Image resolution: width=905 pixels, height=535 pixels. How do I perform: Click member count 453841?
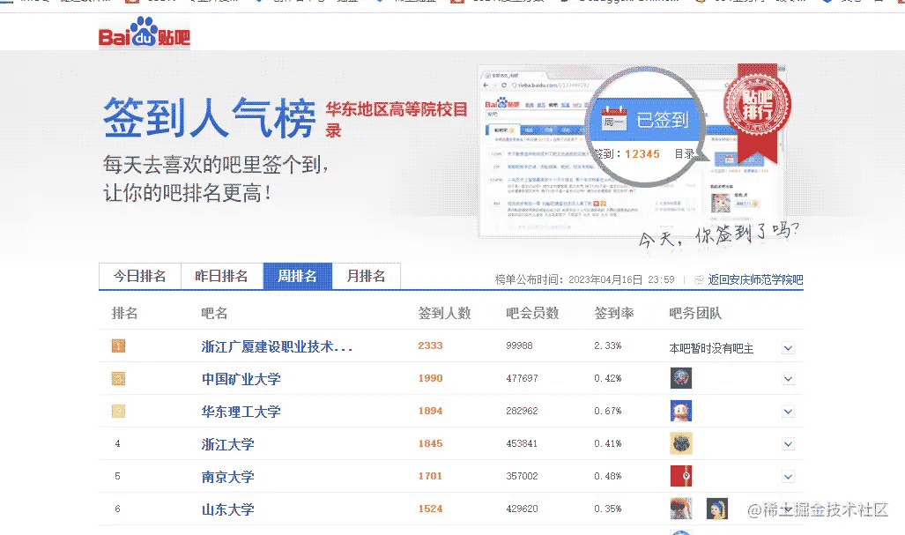coord(522,443)
